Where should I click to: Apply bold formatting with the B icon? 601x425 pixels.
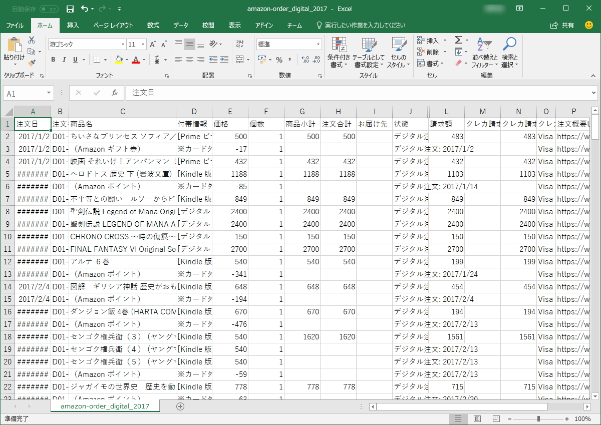pos(53,60)
